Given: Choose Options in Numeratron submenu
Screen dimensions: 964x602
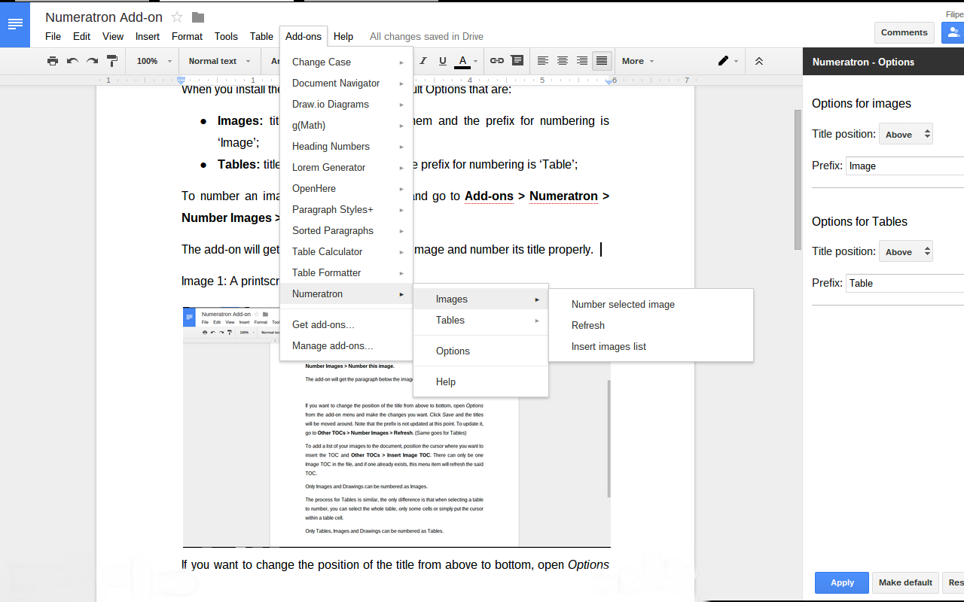Looking at the screenshot, I should 480,351.
